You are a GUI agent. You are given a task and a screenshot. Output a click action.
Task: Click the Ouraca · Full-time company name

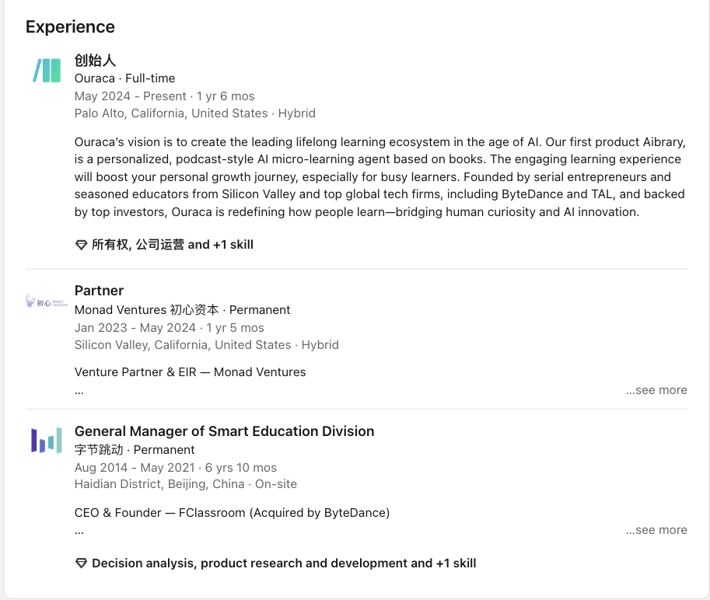coord(124,78)
